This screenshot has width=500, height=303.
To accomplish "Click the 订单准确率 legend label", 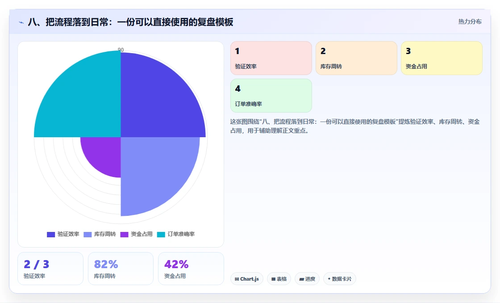I will (x=181, y=234).
